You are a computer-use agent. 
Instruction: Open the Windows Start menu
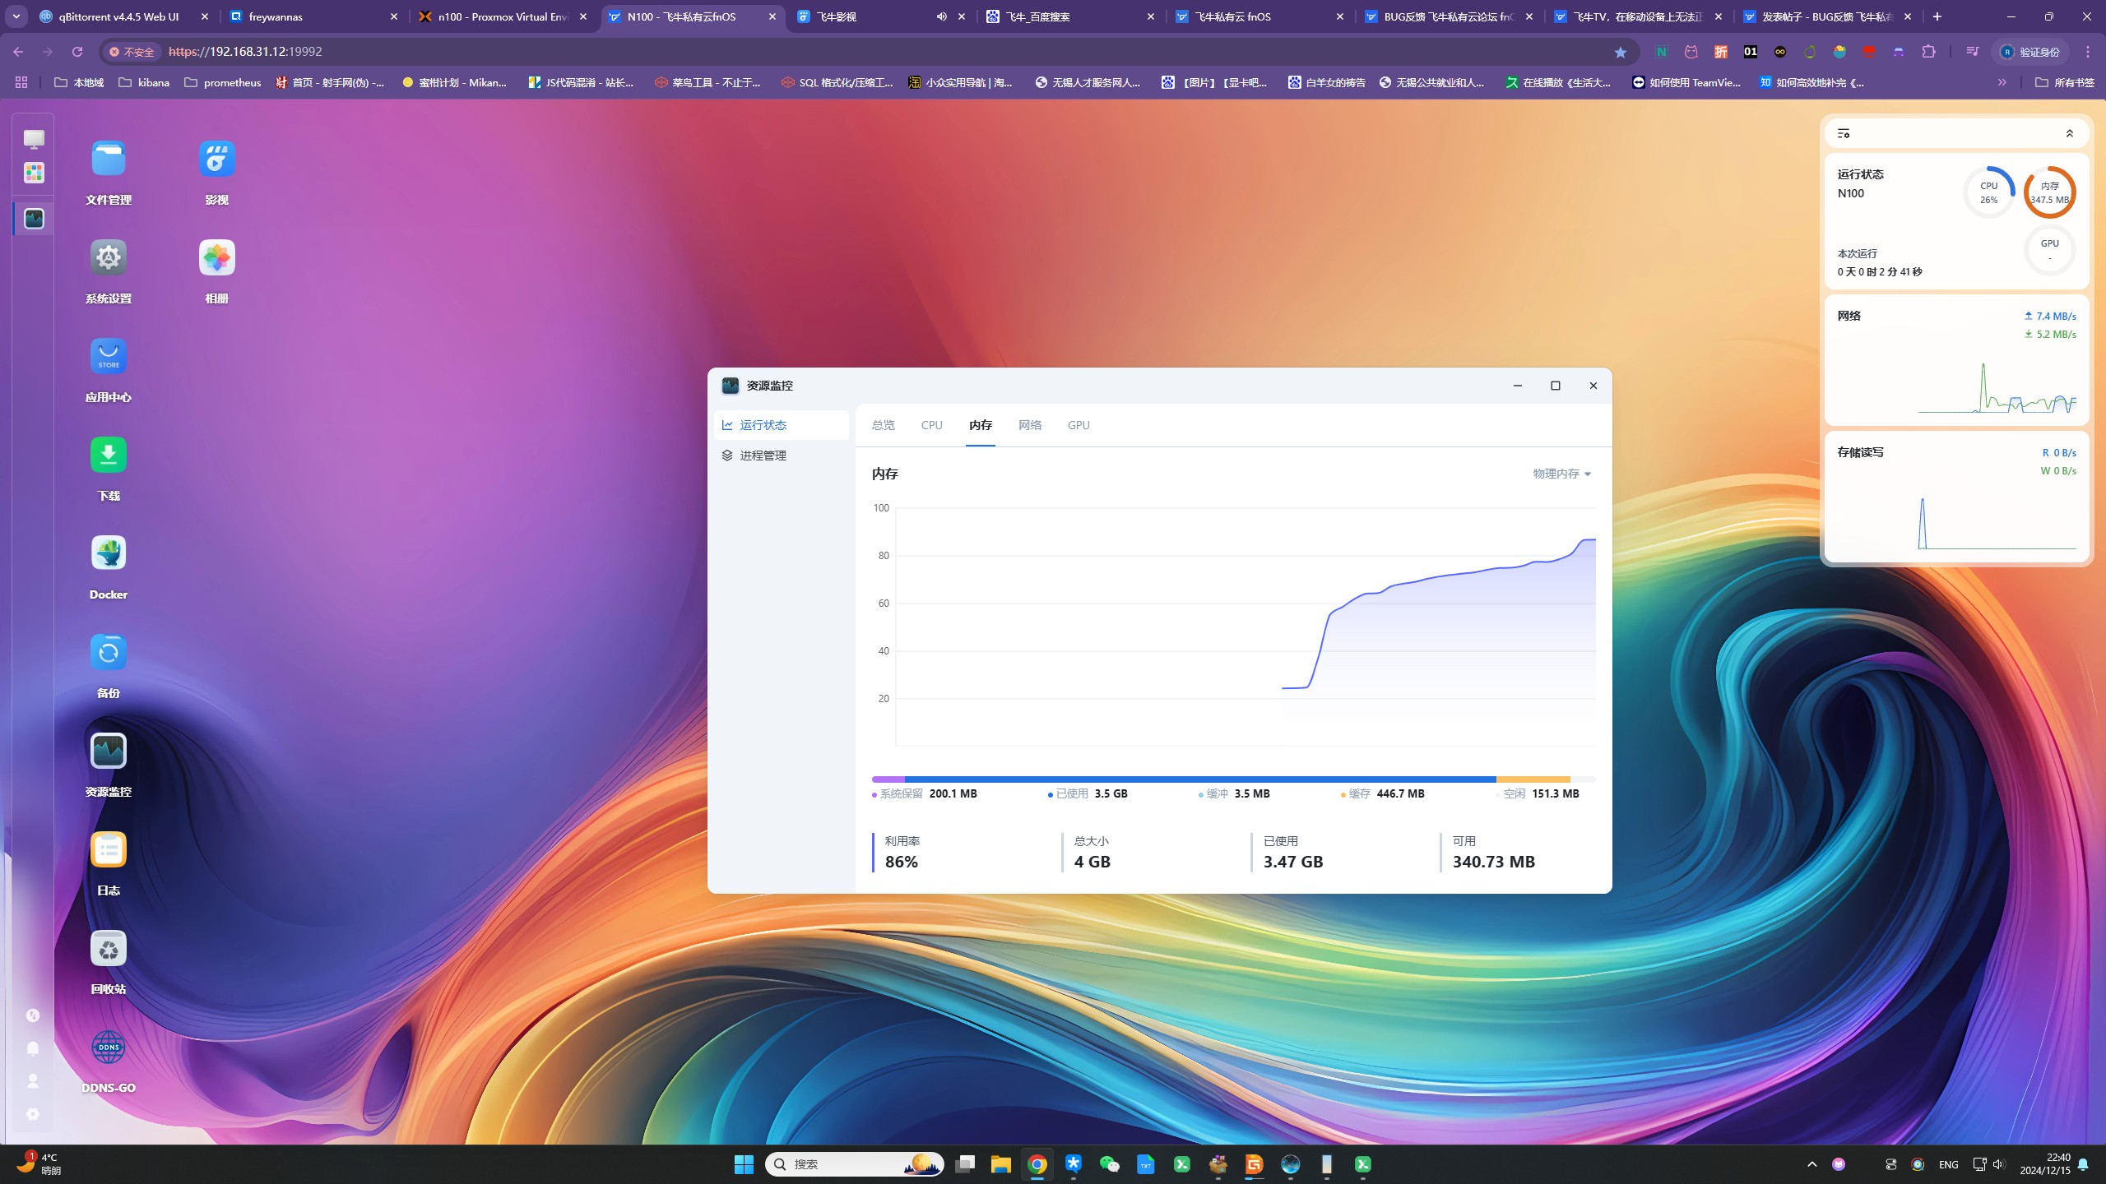pos(744,1164)
